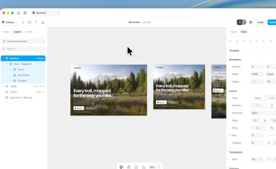The image size is (276, 169).
Task: Expand the Content layer
Action: coord(11,81)
